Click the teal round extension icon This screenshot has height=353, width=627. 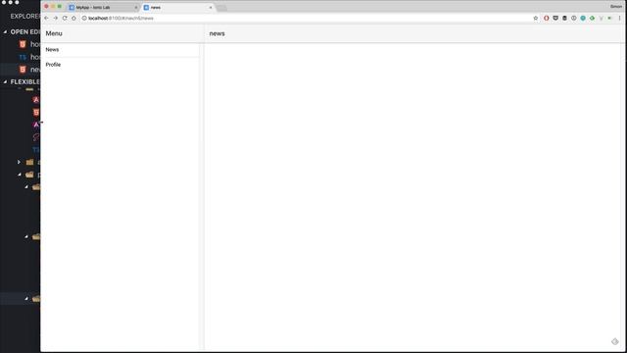583,18
